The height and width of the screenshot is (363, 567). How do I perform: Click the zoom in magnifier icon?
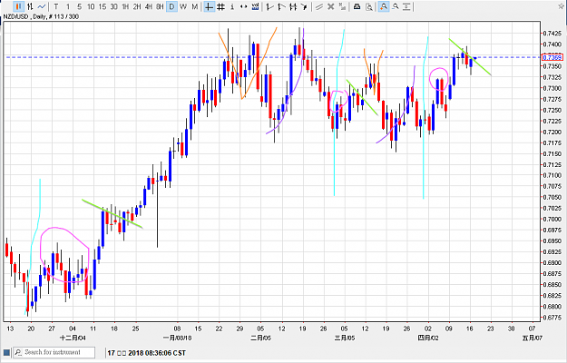coord(384,6)
